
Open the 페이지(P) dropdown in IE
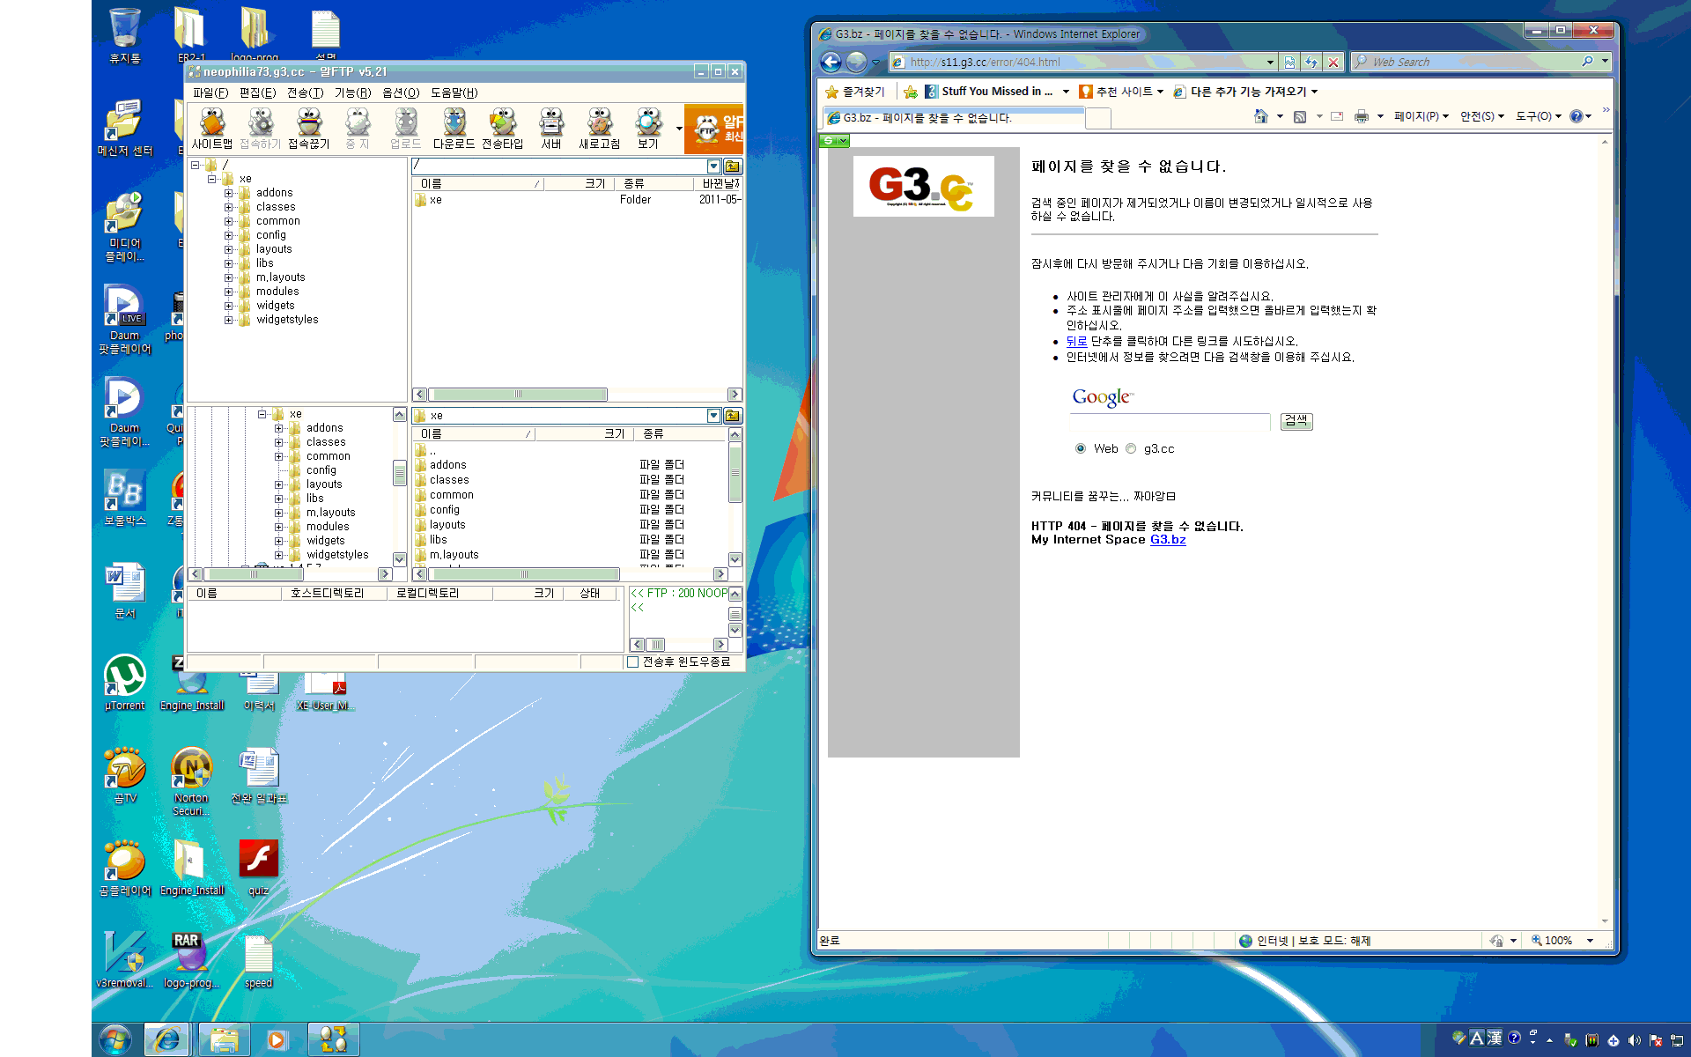1421,116
